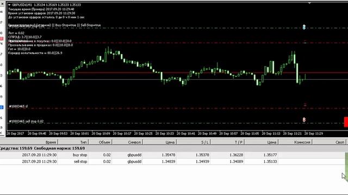
Task: Click the chart shift triangle marker
Action: (x=309, y=3)
